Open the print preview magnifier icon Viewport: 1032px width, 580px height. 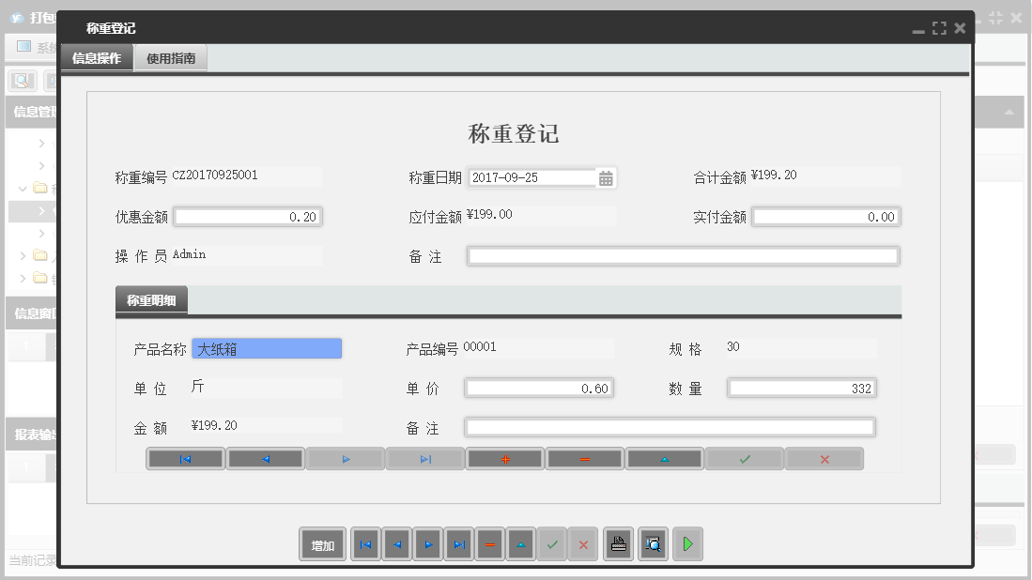653,544
